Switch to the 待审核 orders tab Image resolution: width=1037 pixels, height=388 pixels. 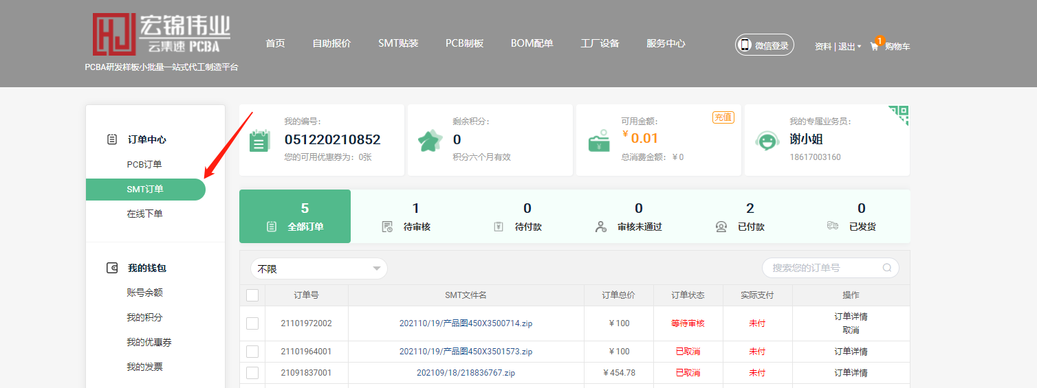tap(406, 217)
